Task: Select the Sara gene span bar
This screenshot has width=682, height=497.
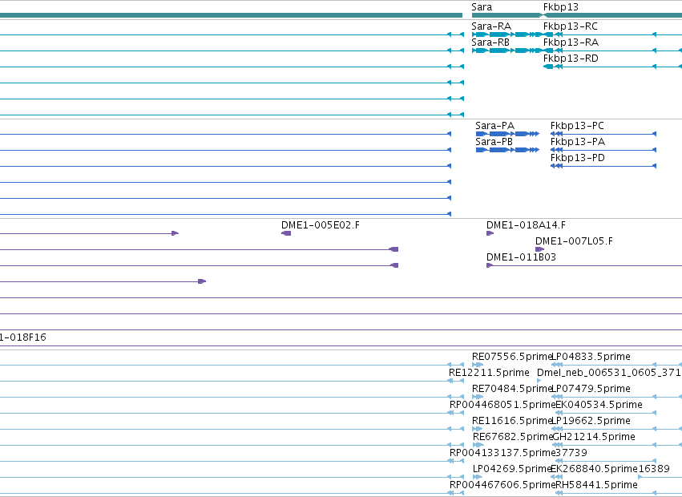Action: (x=507, y=15)
